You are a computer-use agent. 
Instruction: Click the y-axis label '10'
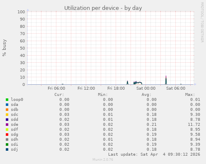point(22,77)
